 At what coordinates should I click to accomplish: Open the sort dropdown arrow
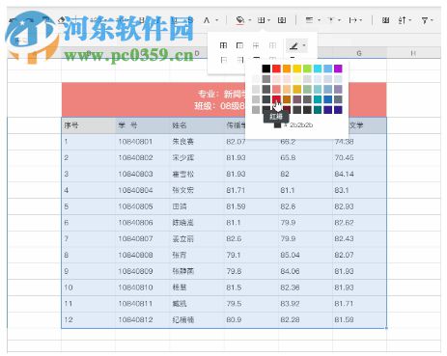(x=410, y=20)
